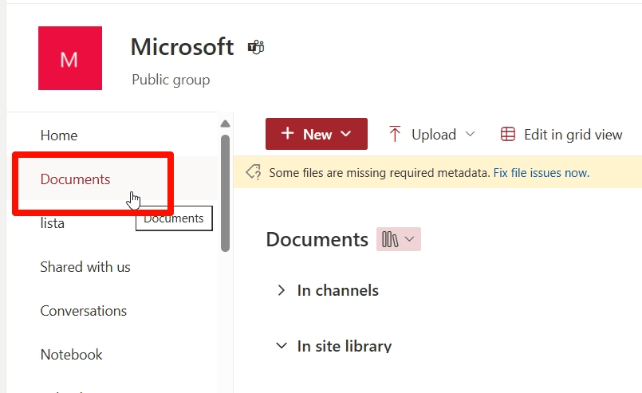
Task: Click the Upload button
Action: tap(432, 134)
